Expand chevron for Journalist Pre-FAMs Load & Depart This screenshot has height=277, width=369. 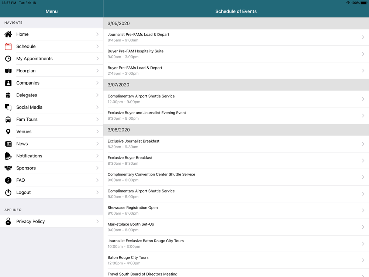point(363,37)
